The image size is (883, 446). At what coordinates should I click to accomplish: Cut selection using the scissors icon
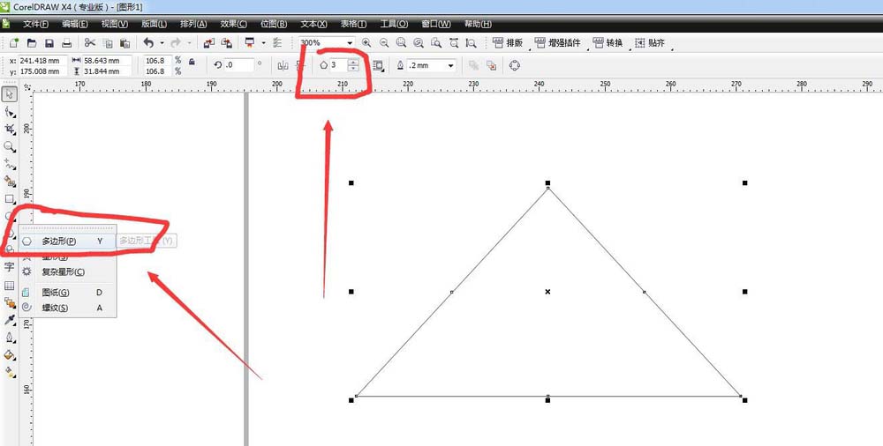click(x=89, y=42)
